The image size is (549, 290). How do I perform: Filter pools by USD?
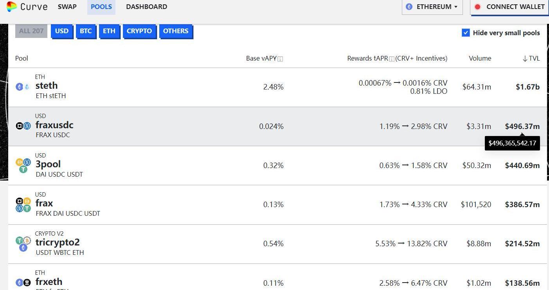click(61, 31)
